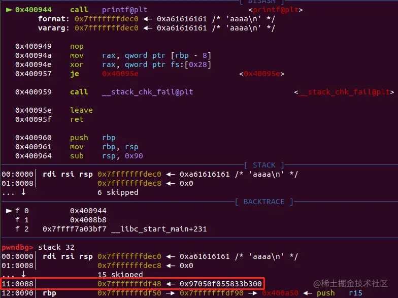Click the 'stack 32' command text
398x298 pixels.
coord(56,247)
